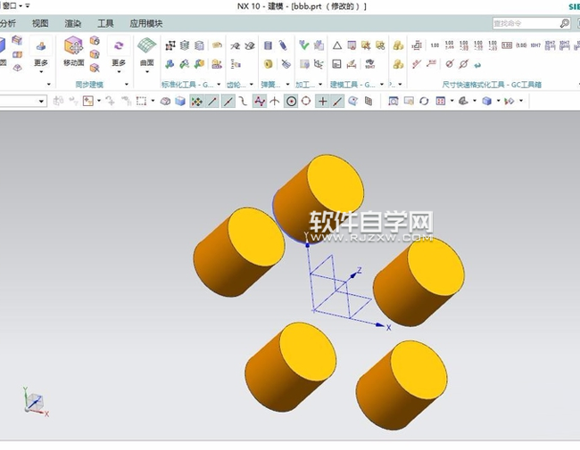Click the blue shaded cube icon in selection bar
580x450 pixels.
[x=180, y=101]
